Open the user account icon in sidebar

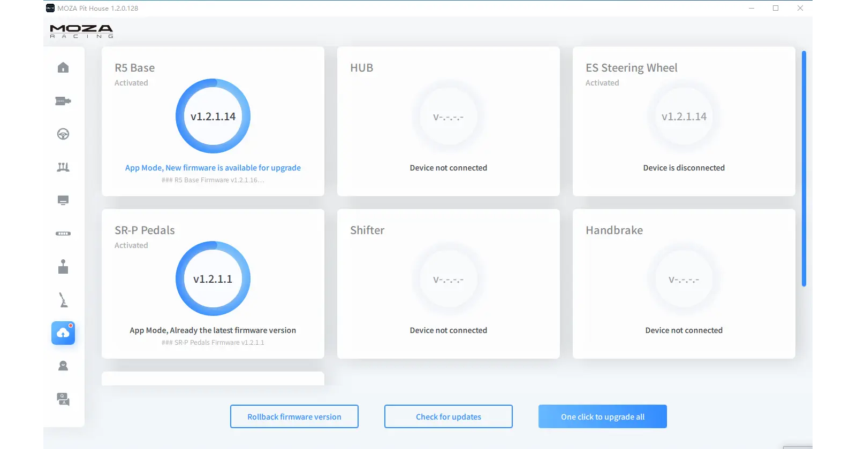[63, 366]
